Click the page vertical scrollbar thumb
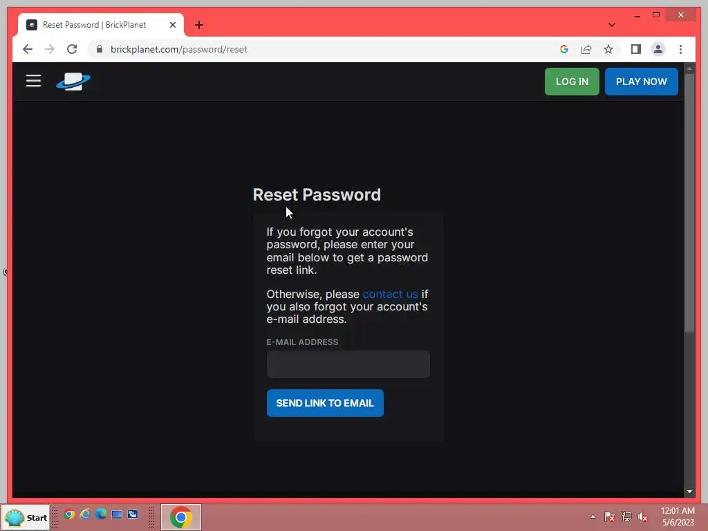This screenshot has height=531, width=708. click(689, 203)
